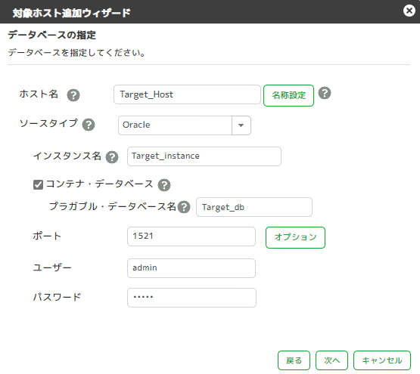
Task: Select the プラガブル・データベース名 field Target_db
Action: click(x=254, y=207)
